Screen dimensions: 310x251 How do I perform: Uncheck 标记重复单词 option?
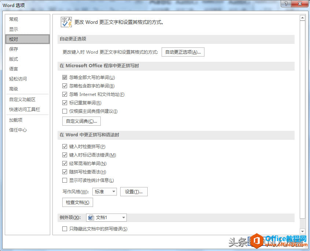click(64, 103)
